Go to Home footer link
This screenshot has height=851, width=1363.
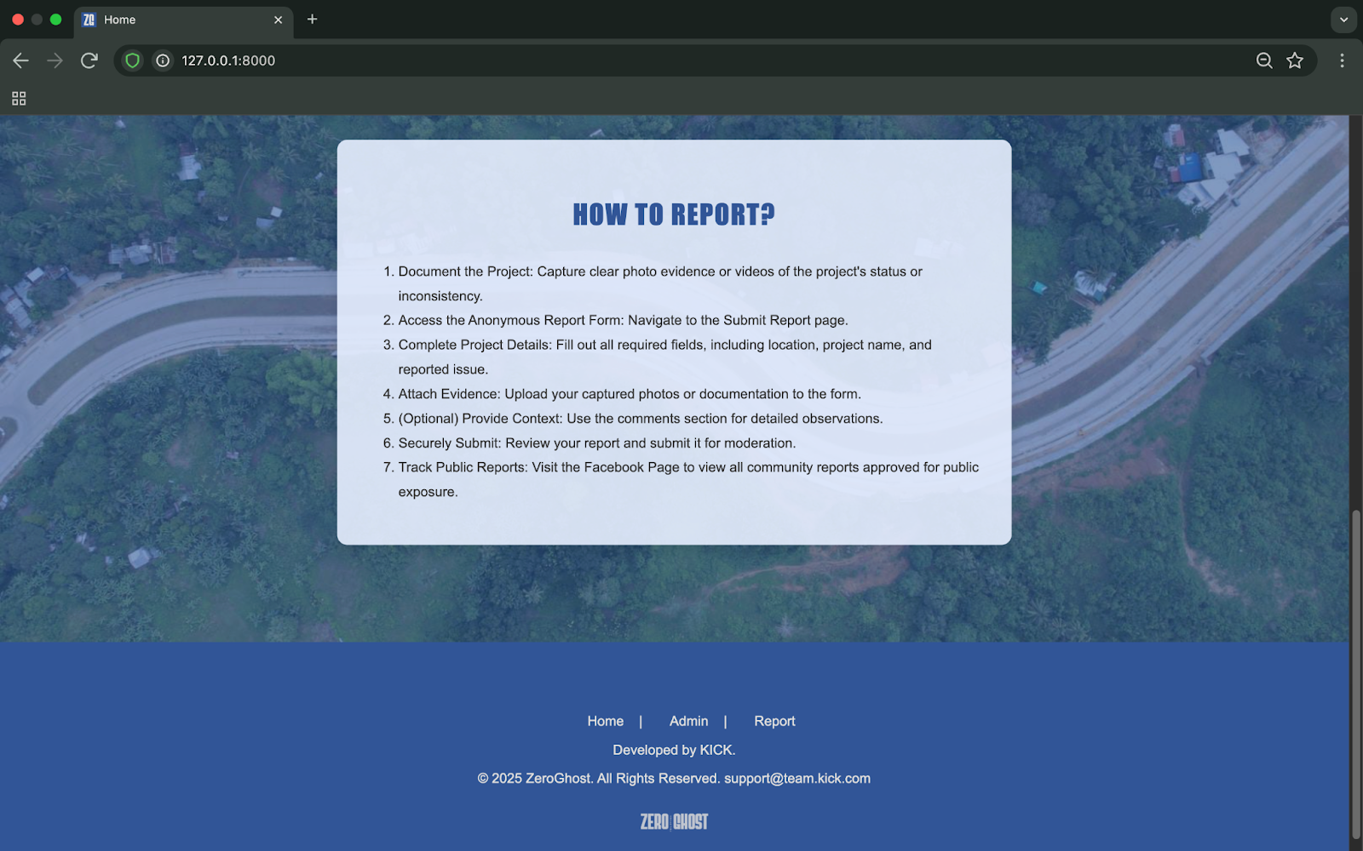point(605,721)
